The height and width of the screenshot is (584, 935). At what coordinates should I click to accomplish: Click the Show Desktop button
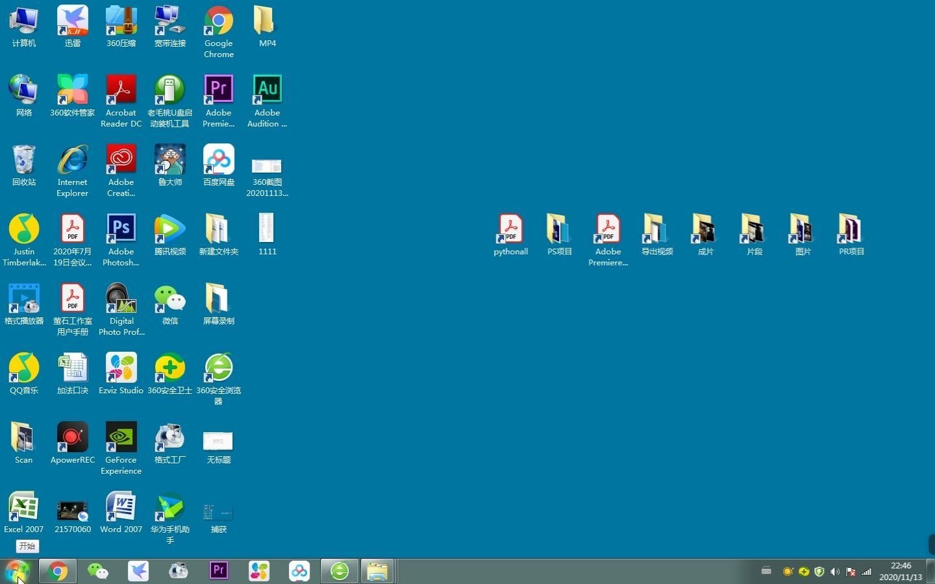[x=930, y=571]
